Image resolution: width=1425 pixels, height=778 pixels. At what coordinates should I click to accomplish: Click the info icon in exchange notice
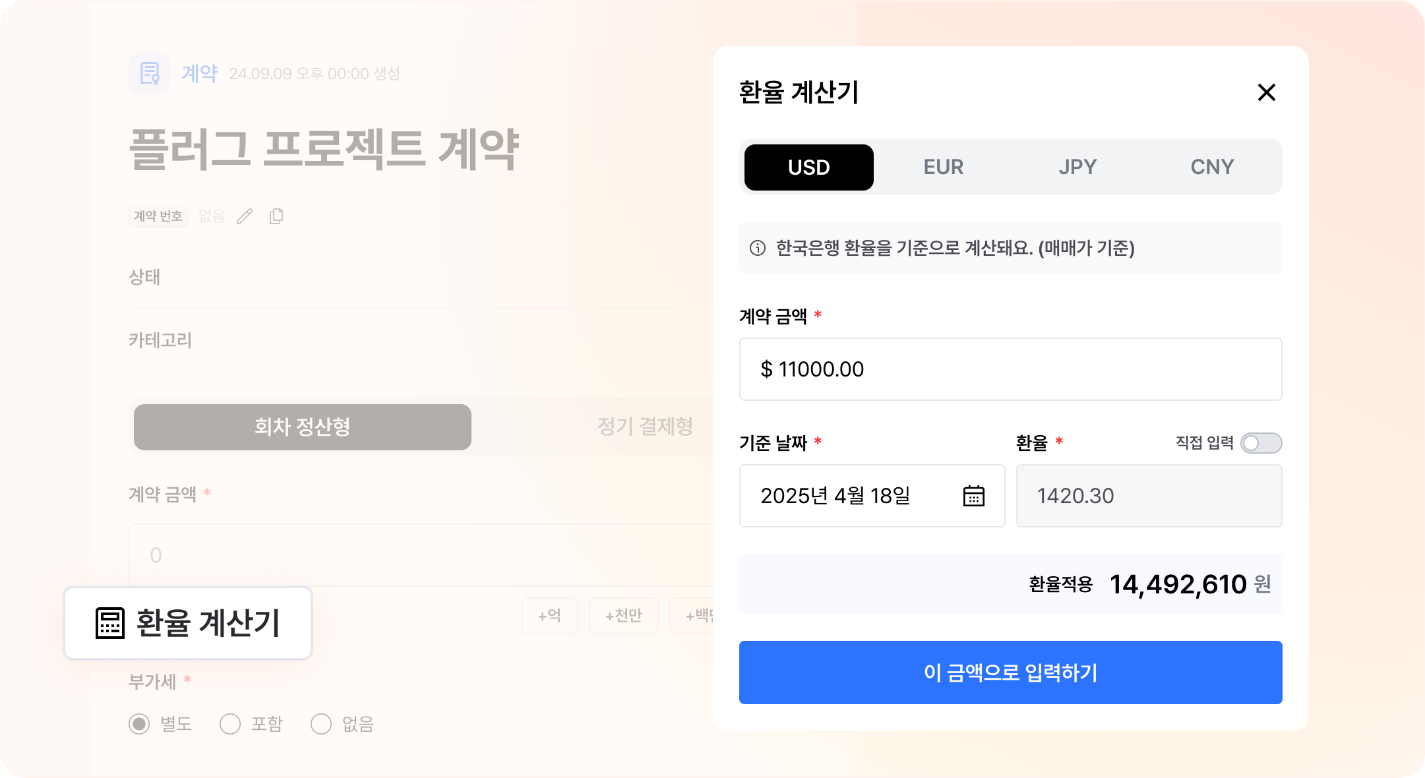(x=758, y=249)
